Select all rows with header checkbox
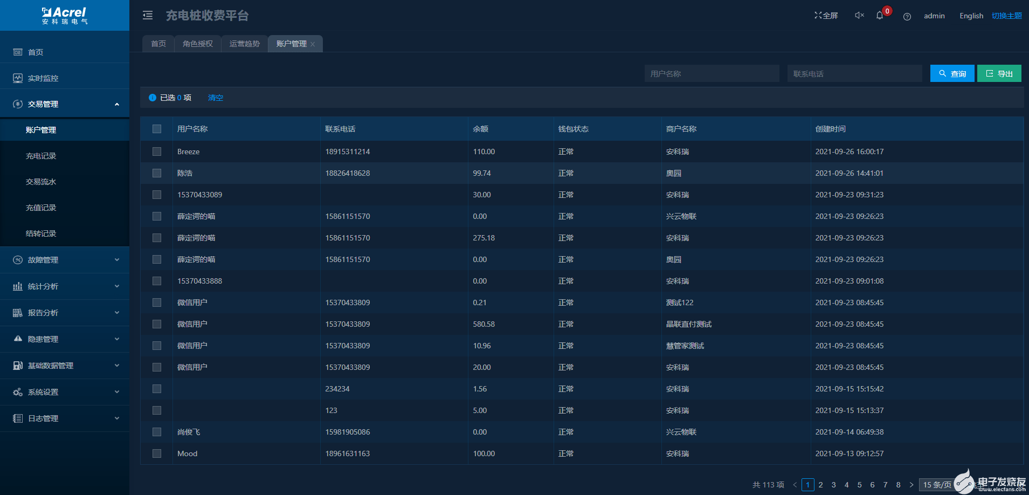The width and height of the screenshot is (1029, 495). tap(157, 129)
